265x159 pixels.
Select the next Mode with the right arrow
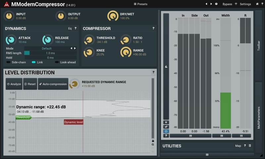tap(75, 48)
